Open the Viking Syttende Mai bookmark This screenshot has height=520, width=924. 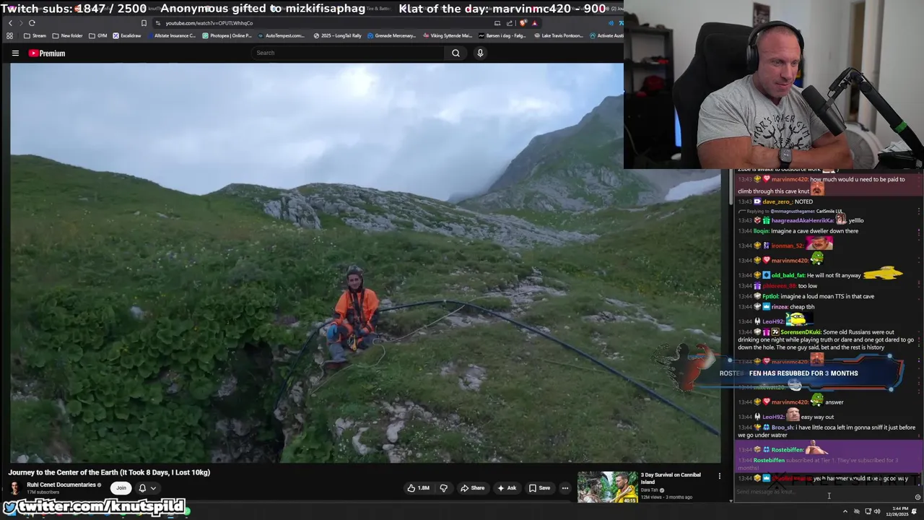(448, 35)
